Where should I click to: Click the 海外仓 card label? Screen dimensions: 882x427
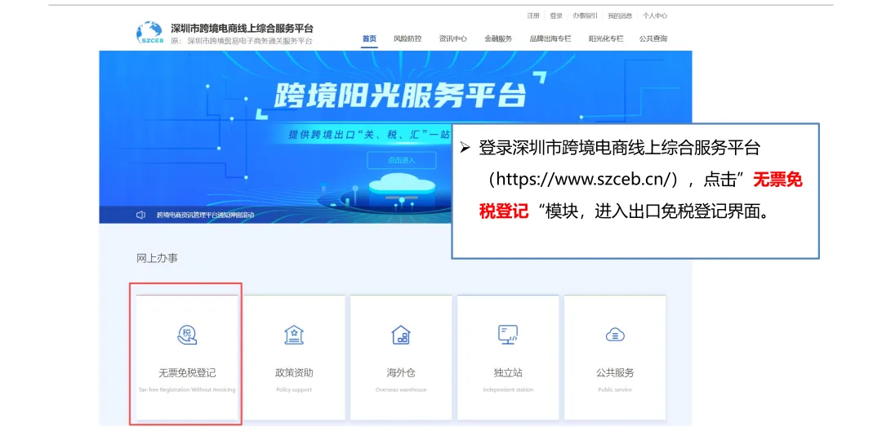point(401,373)
